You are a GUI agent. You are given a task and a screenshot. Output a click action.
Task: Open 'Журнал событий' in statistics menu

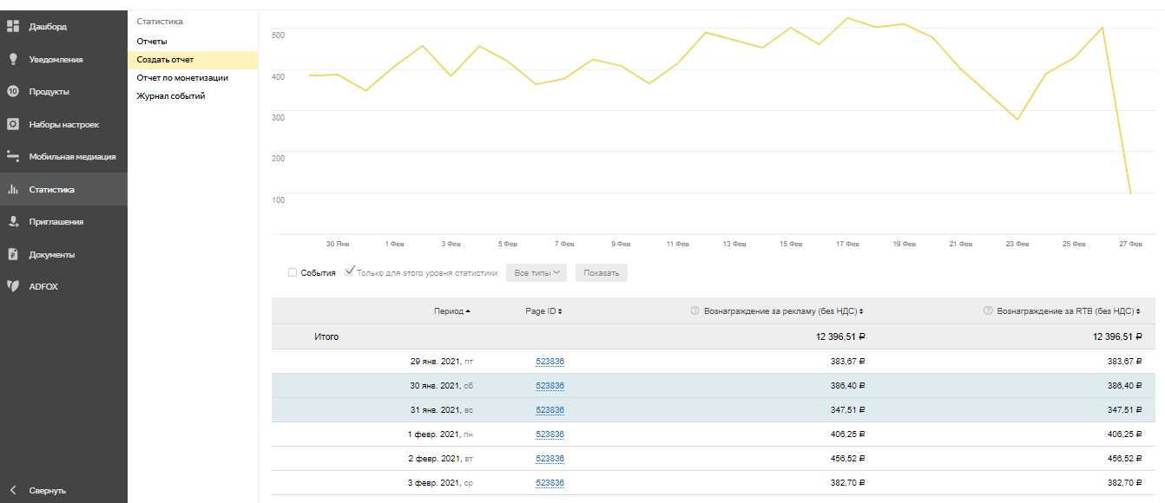(x=171, y=96)
